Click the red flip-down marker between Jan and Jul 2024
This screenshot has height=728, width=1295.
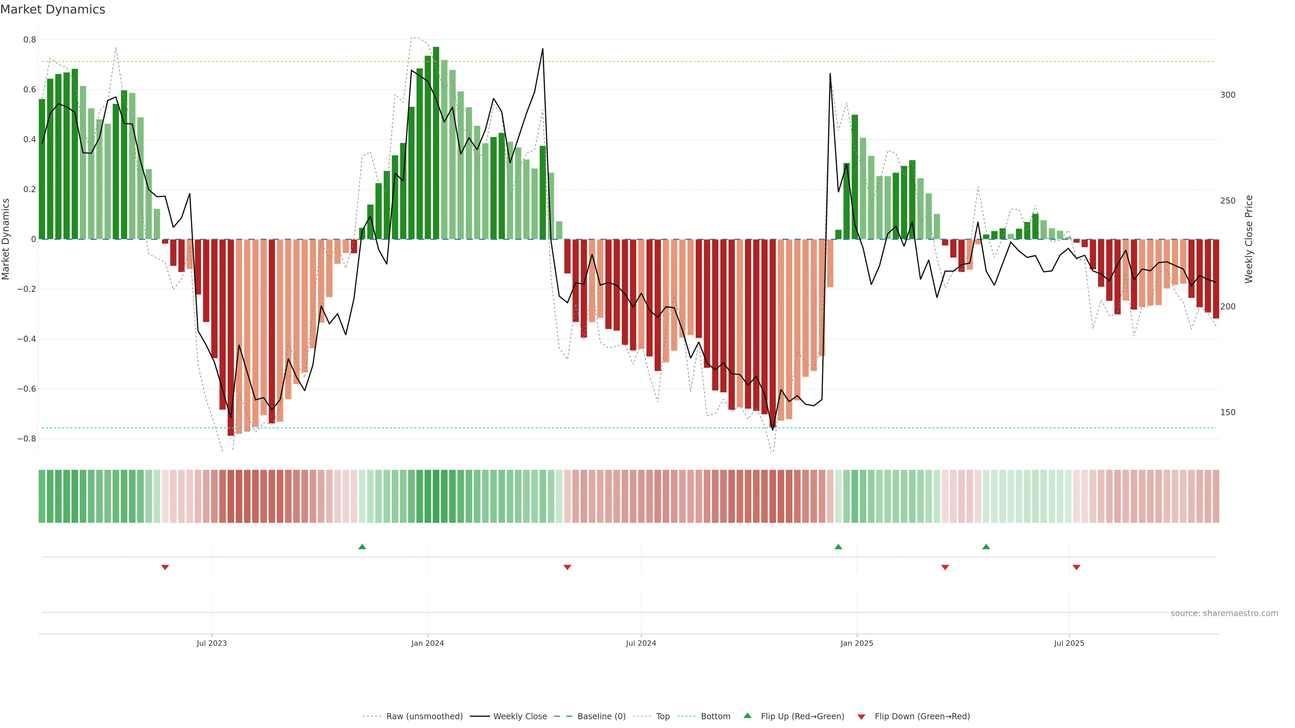pyautogui.click(x=568, y=567)
